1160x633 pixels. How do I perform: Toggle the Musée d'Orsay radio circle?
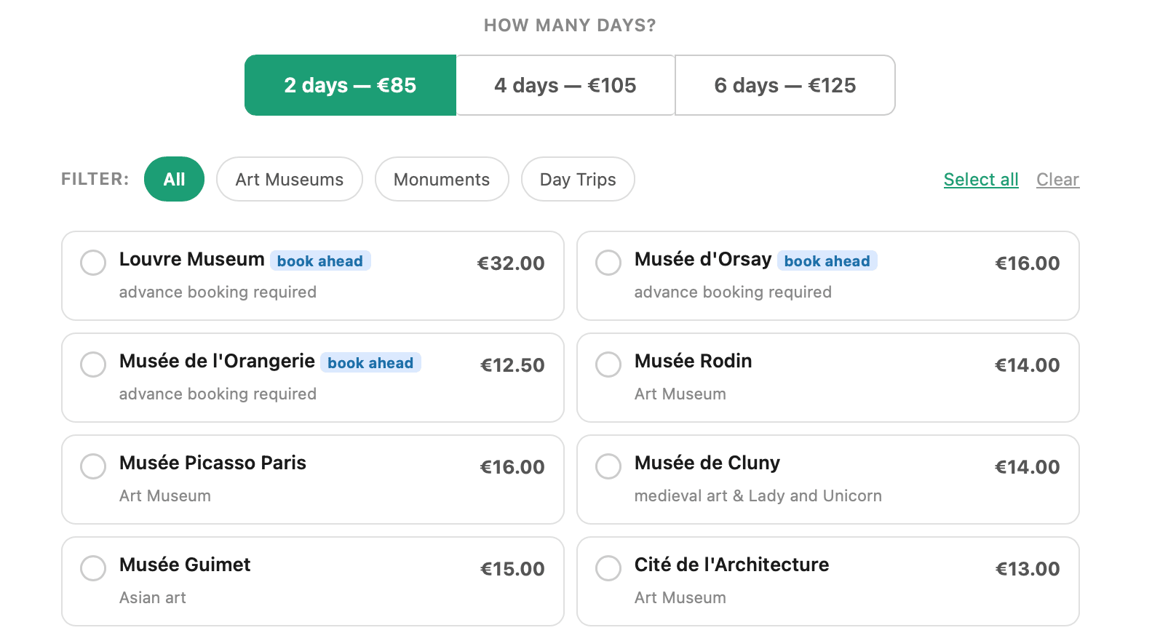[608, 263]
